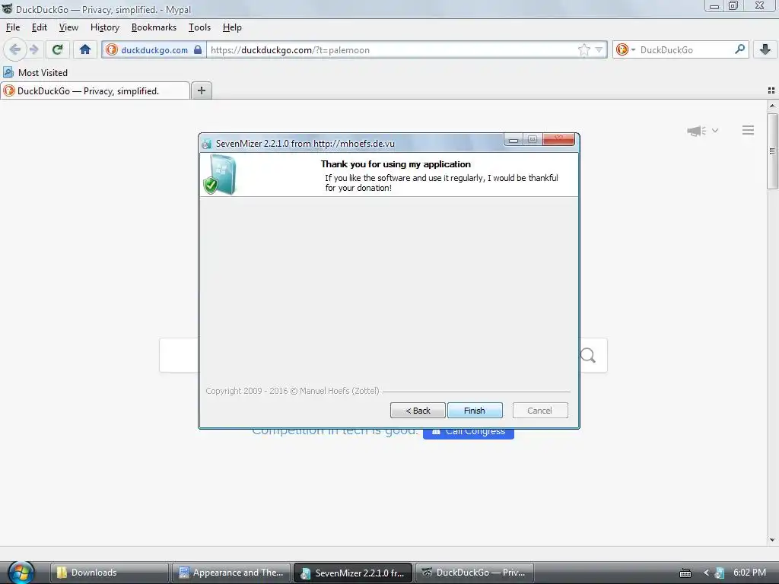The height and width of the screenshot is (584, 779).
Task: Bookmark this page with the star icon
Action: [x=584, y=49]
